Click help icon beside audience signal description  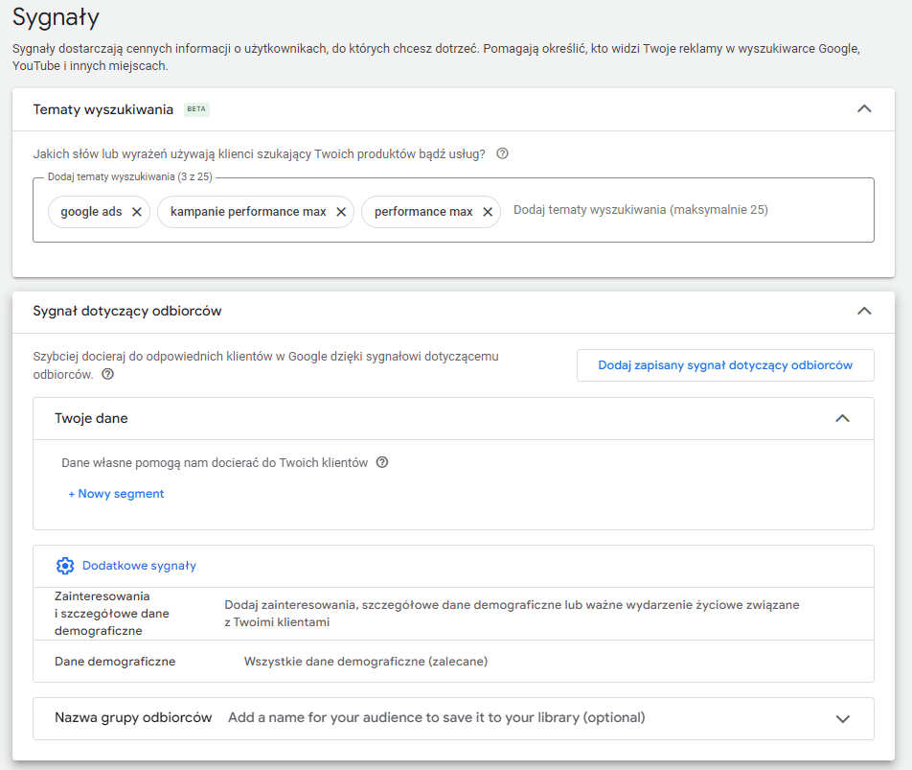tap(107, 375)
